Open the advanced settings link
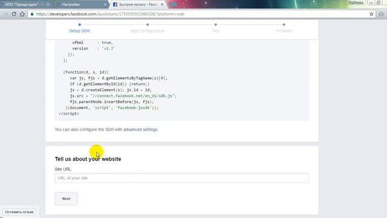The width and height of the screenshot is (387, 218). [x=140, y=130]
